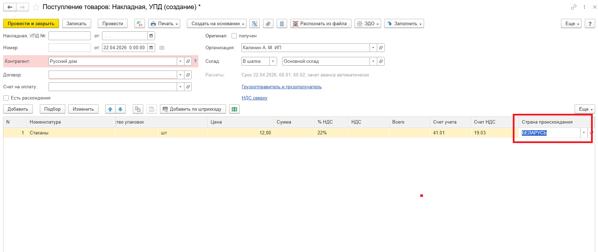Open Заполнить menu

click(x=404, y=23)
